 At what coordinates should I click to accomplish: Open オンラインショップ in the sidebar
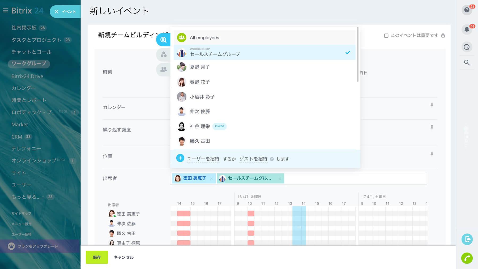click(34, 160)
